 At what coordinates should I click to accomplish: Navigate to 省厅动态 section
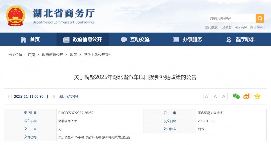(240, 39)
